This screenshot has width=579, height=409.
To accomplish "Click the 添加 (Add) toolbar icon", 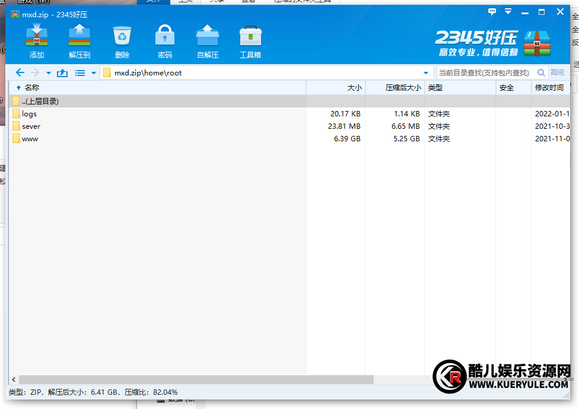I will 37,37.
